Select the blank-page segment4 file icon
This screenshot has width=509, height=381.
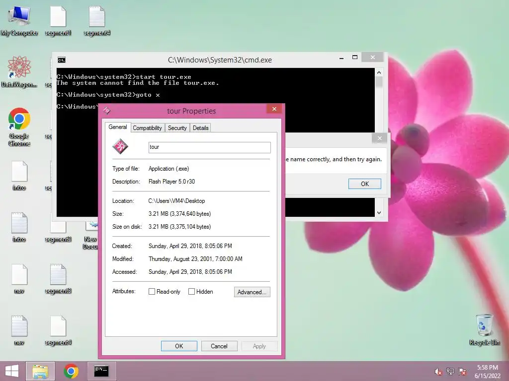[58, 330]
